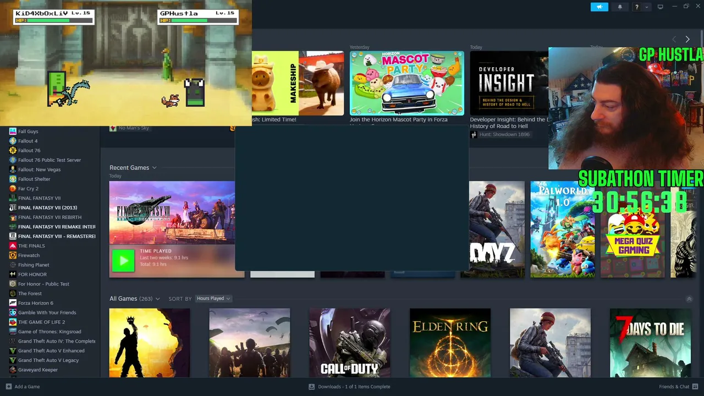Image resolution: width=704 pixels, height=396 pixels.
Task: Select Grand Theft Auto IV: The Complete
Action: tap(57, 341)
